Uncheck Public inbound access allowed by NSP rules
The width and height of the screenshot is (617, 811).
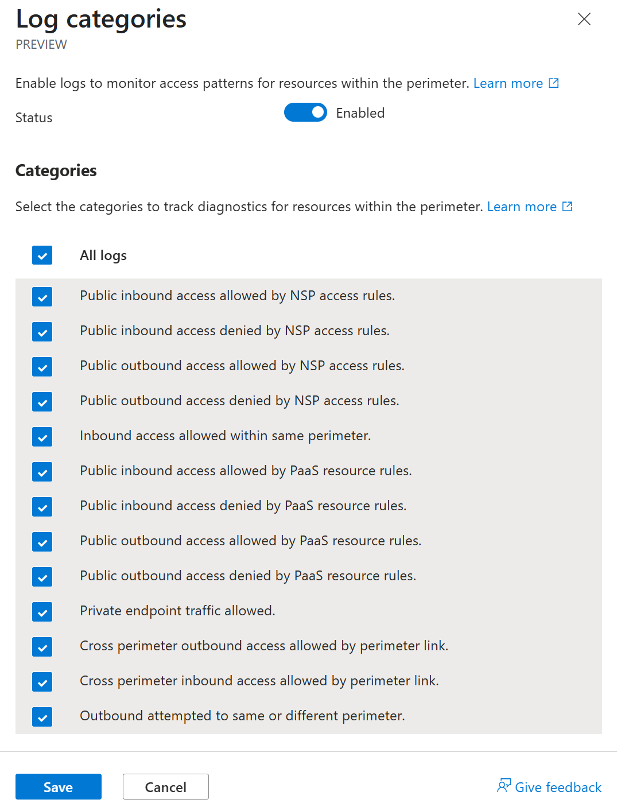click(x=42, y=297)
